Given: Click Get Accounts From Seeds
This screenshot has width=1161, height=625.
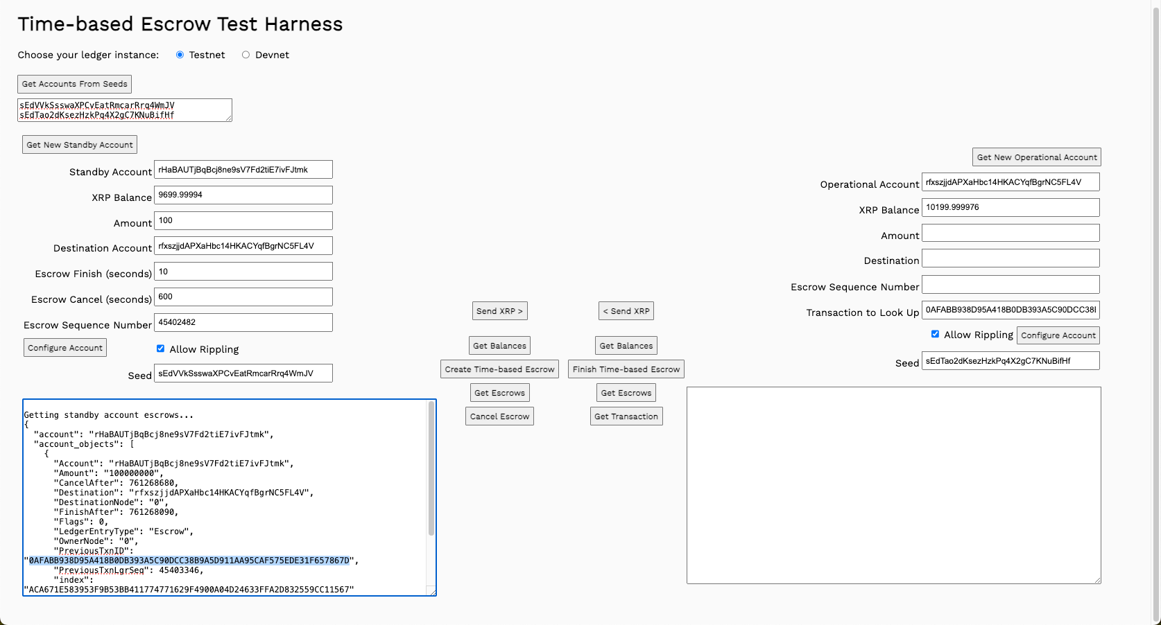Looking at the screenshot, I should 74,84.
